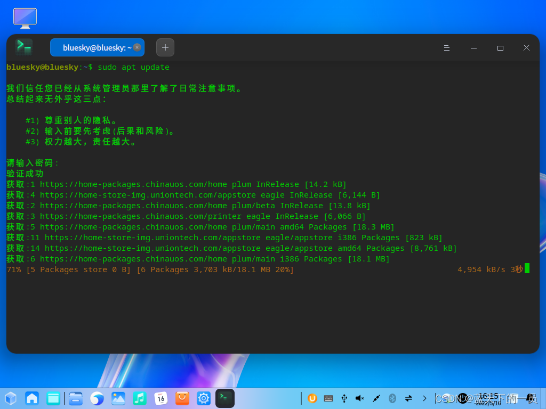This screenshot has height=409, width=546.
Task: Click the pen/stylus tray icon
Action: 376,398
